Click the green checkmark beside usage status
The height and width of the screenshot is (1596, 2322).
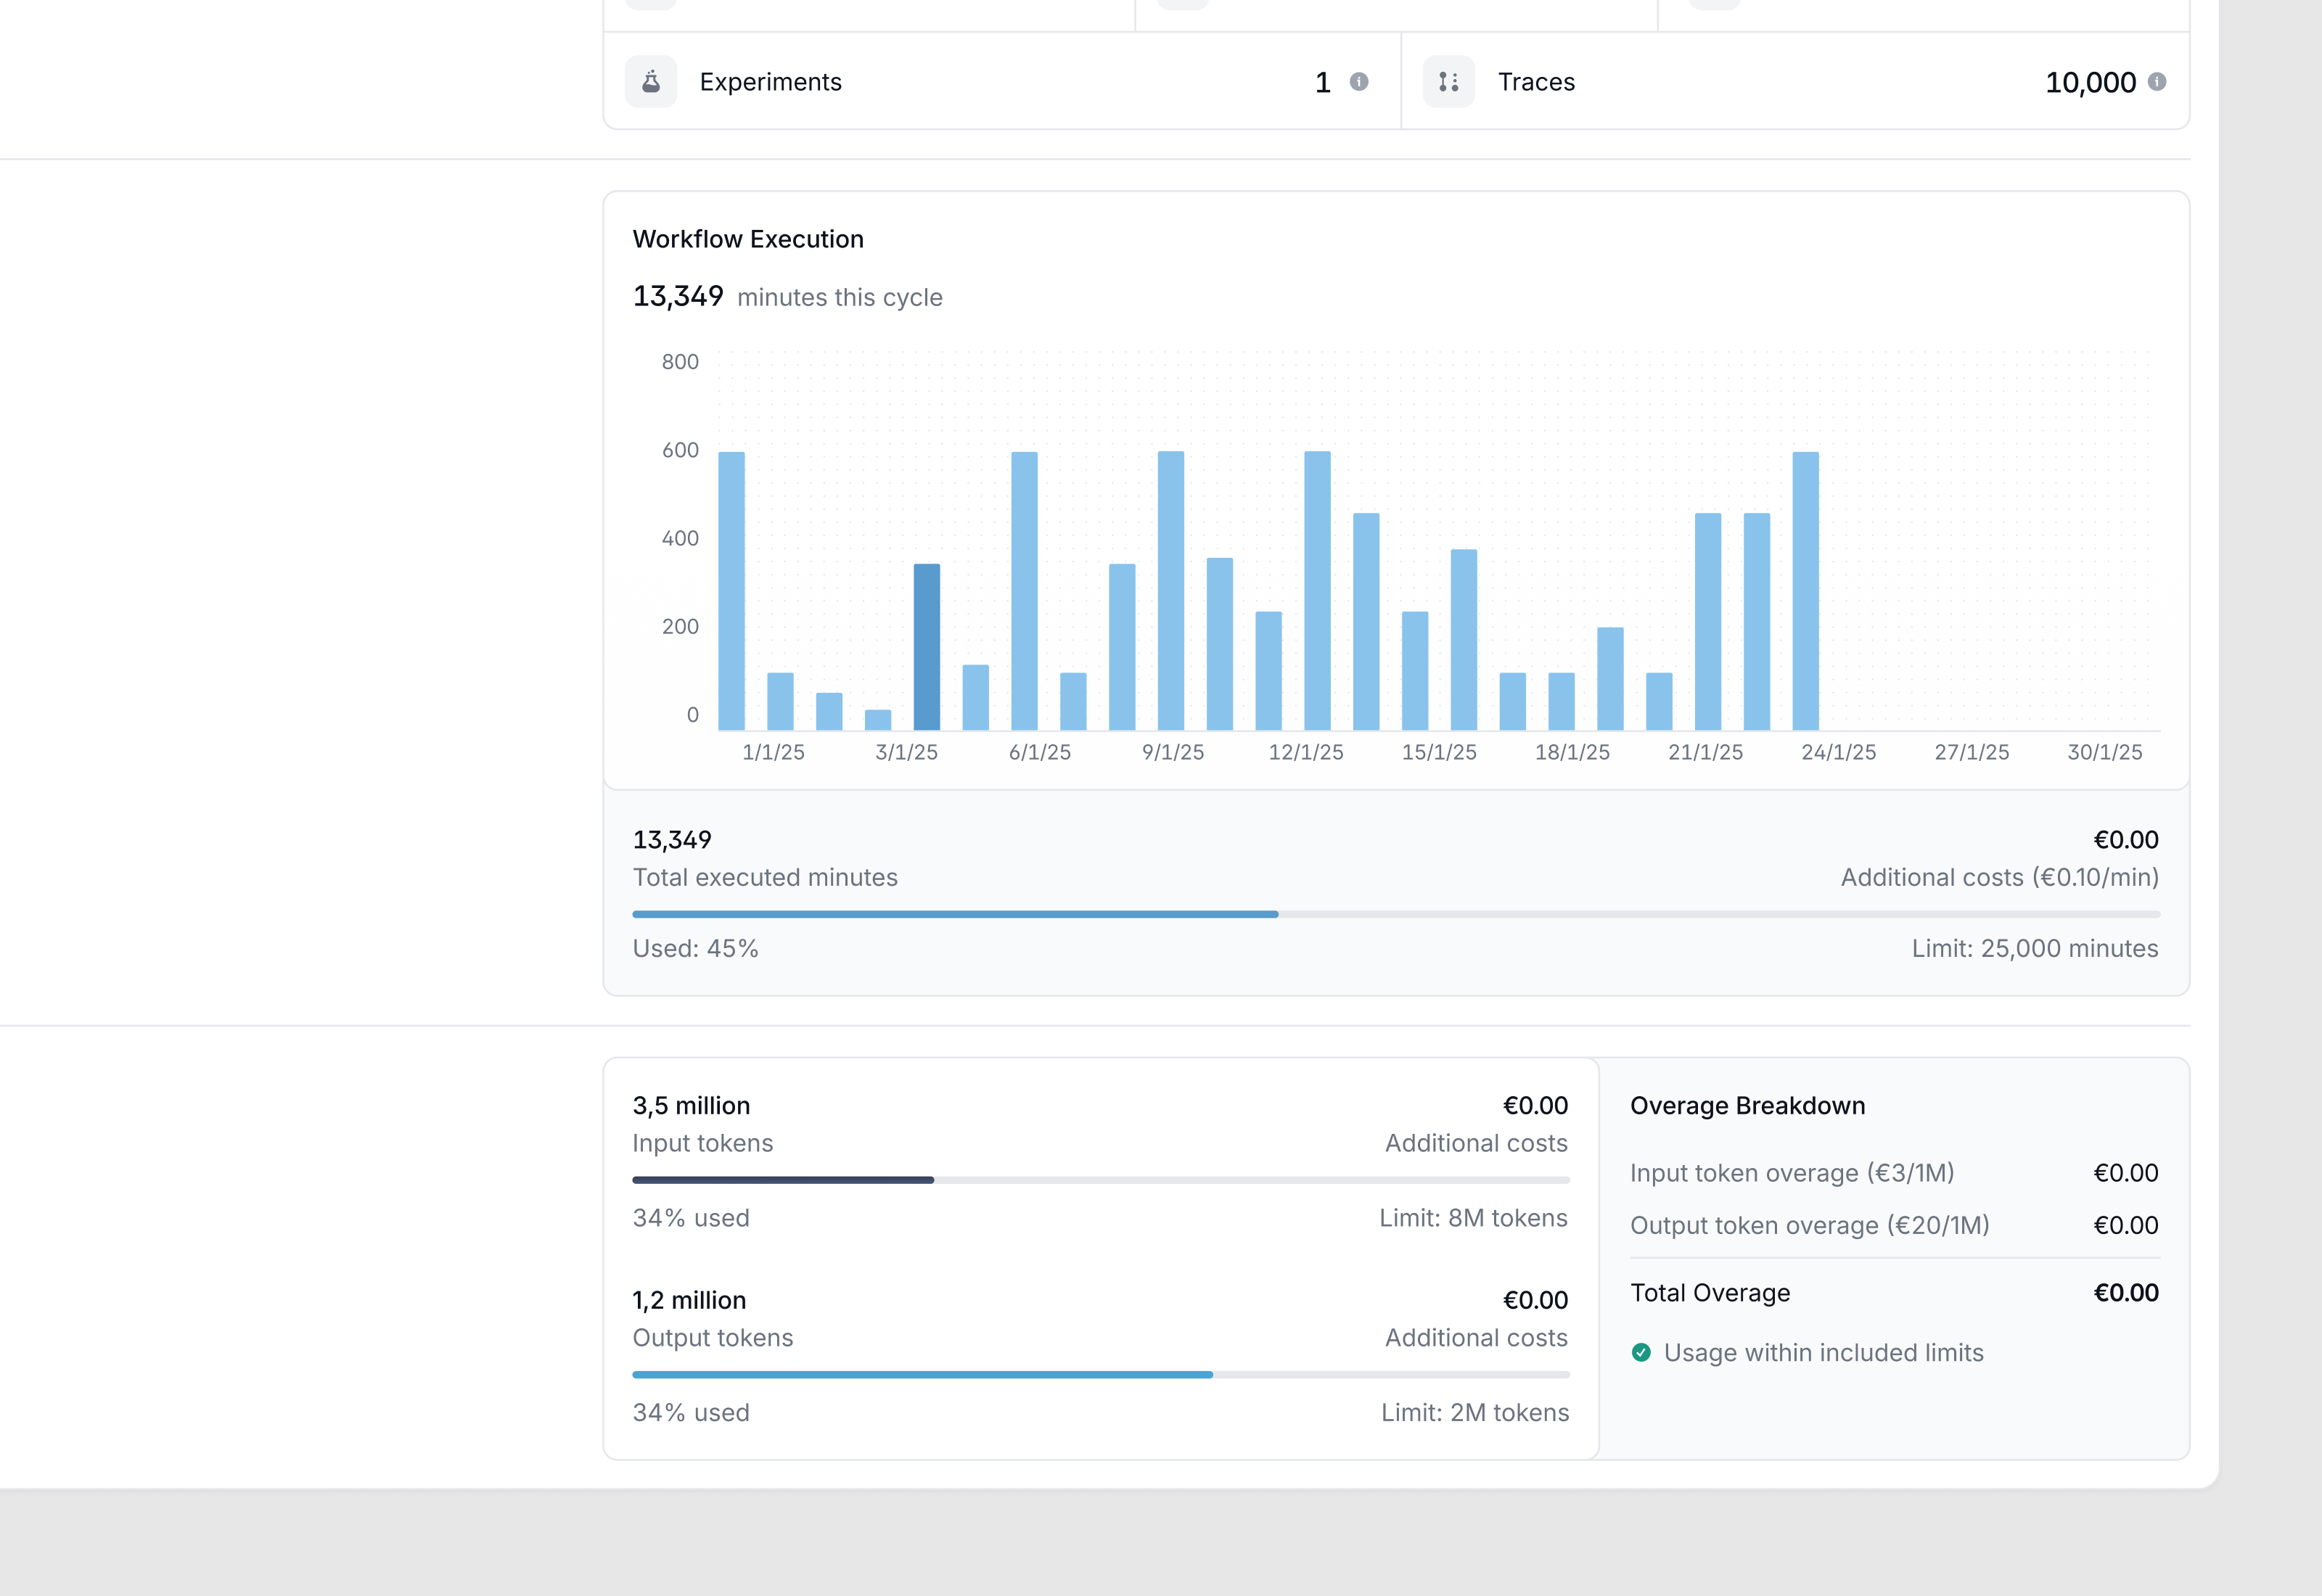coord(1641,1352)
